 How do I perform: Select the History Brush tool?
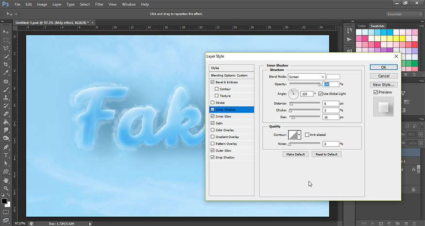pyautogui.click(x=6, y=106)
